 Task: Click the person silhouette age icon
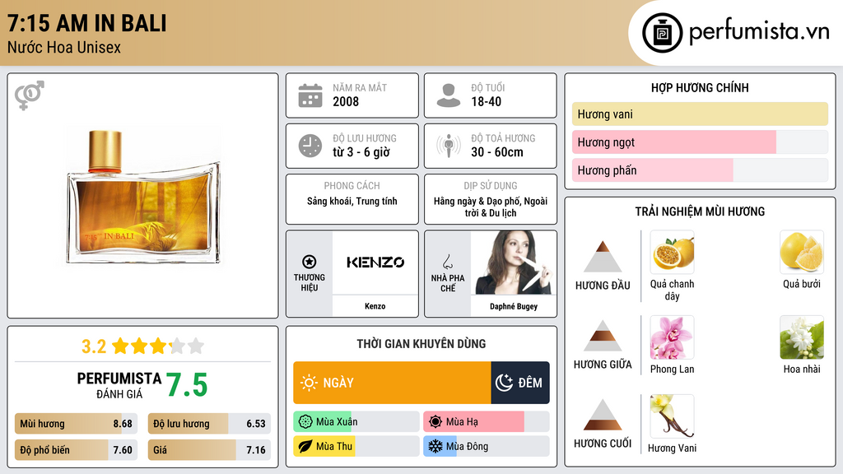(x=449, y=95)
